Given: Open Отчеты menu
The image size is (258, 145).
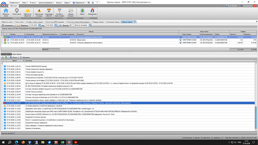Looking at the screenshot, I should 33,3.
